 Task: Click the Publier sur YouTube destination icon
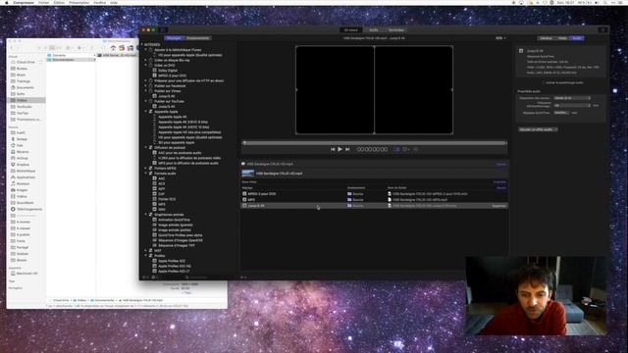pos(150,101)
